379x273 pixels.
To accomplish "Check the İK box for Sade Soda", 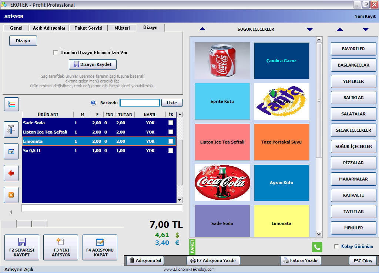I will [x=171, y=123].
